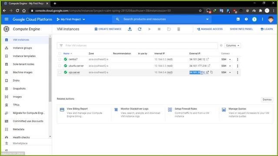Click the sidebar vertical scrollbar
This screenshot has height=156, width=278.
(x=50, y=70)
